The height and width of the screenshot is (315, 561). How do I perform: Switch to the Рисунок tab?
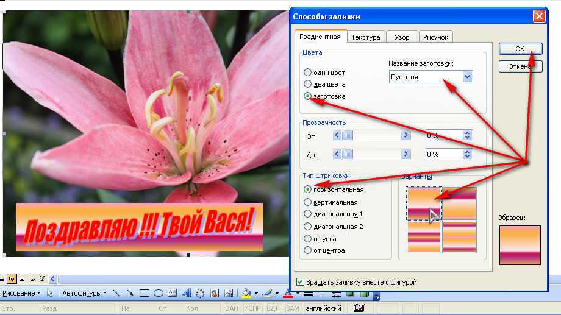point(435,37)
